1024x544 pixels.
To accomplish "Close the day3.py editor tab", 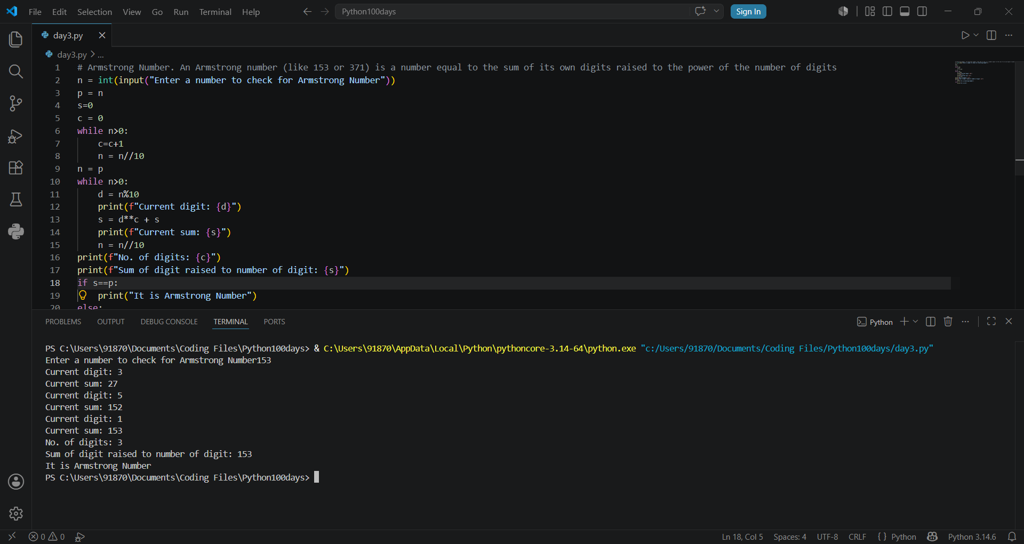I will 102,35.
